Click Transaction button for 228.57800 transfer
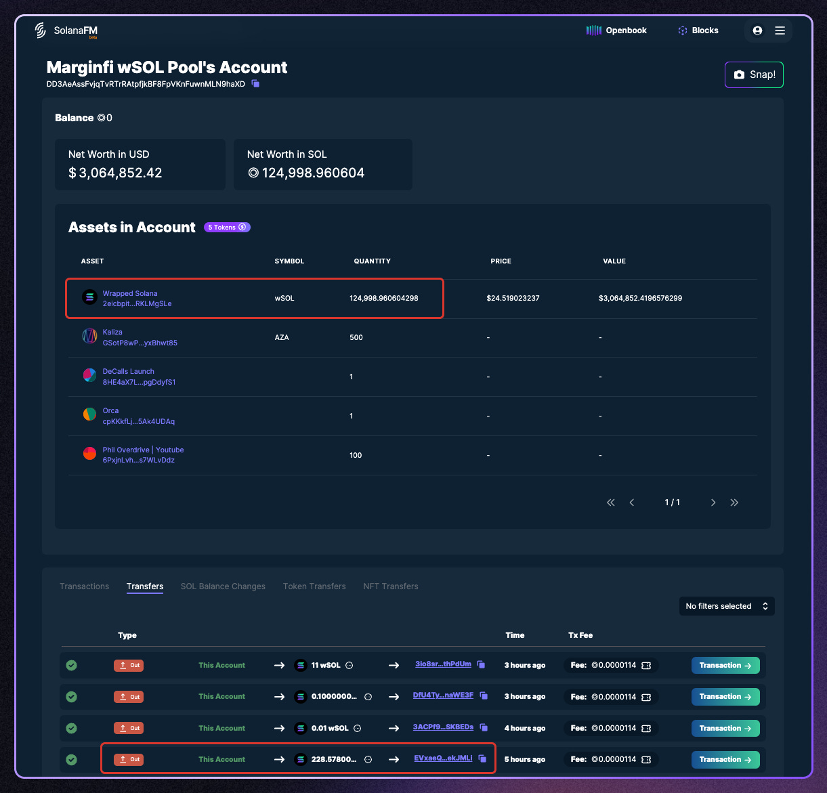 pos(725,760)
